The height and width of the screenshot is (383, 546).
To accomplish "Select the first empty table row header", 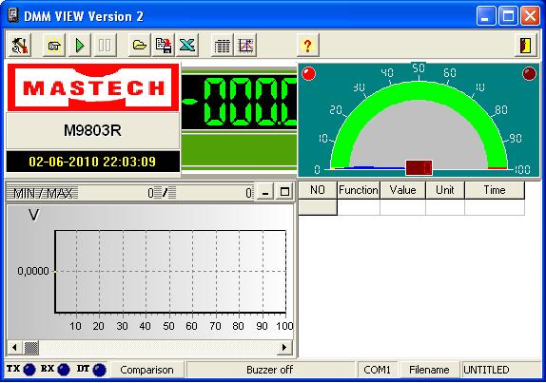I will tap(318, 207).
